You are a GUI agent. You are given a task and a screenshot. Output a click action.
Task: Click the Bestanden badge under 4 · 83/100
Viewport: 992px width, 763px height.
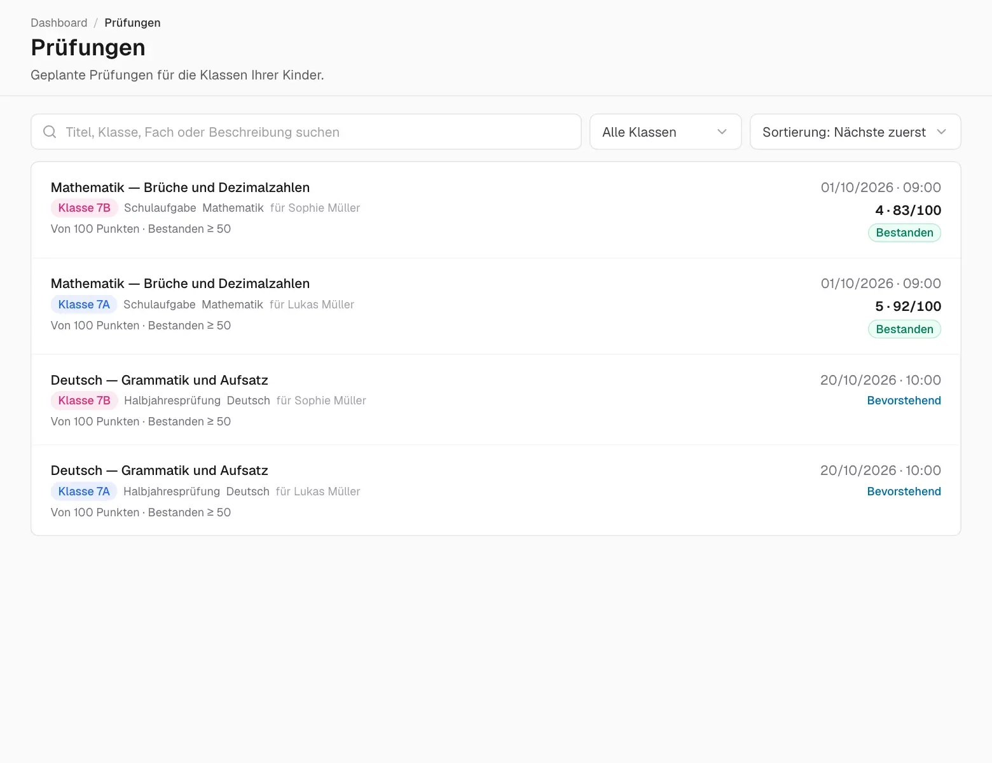pyautogui.click(x=904, y=233)
